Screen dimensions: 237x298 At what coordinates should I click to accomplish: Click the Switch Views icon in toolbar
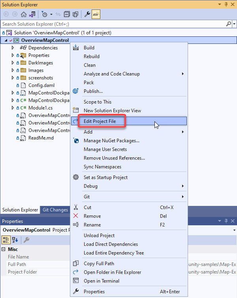[x=32, y=14]
